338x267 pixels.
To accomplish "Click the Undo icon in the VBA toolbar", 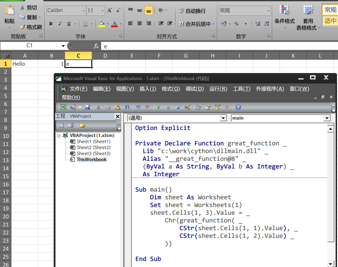I will click(138, 107).
